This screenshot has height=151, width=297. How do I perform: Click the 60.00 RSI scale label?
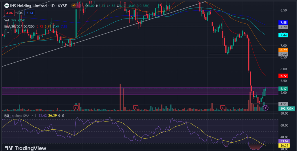click(284, 125)
